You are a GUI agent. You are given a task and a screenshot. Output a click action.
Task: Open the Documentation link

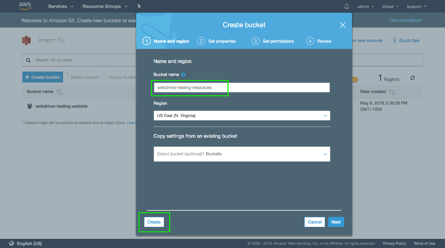point(405,20)
